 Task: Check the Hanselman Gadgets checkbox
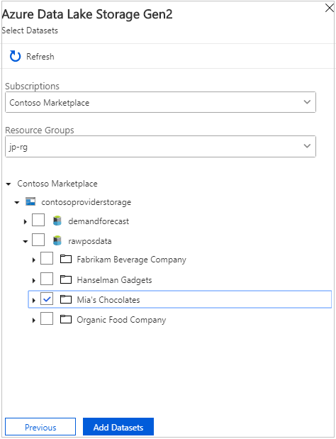[x=47, y=279]
